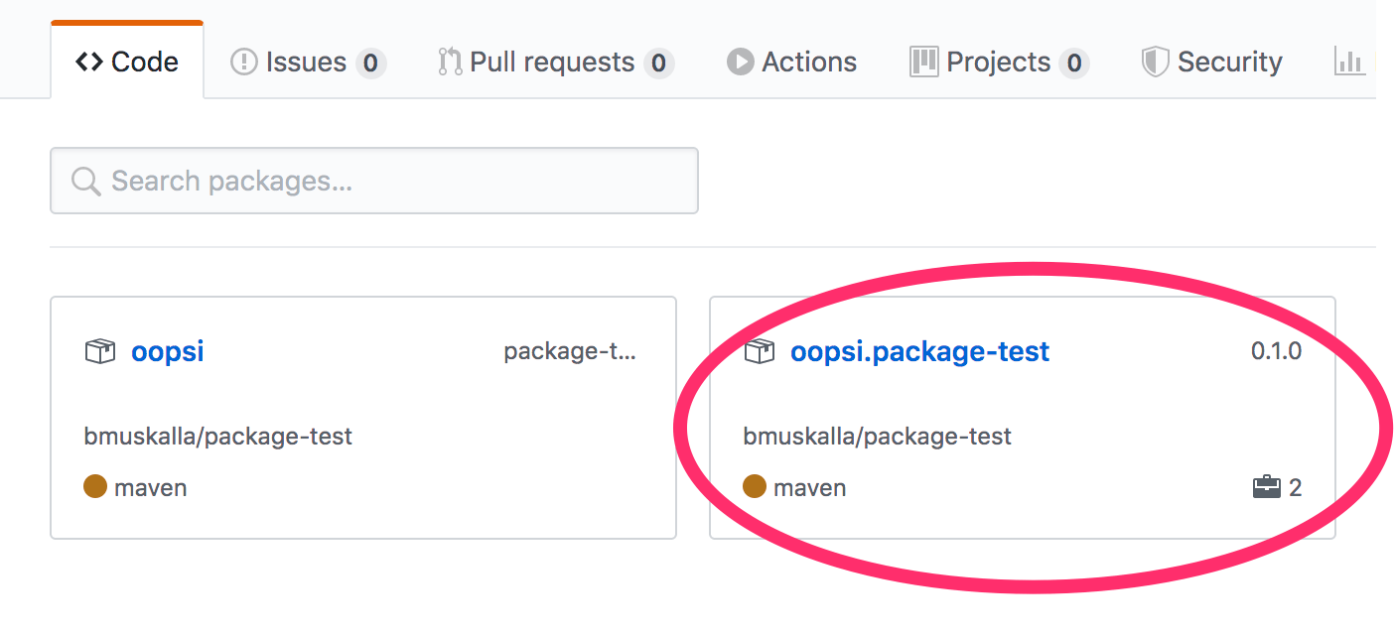The width and height of the screenshot is (1394, 635).
Task: Click the bmuskalla/package-test repository name
Action: (x=216, y=436)
